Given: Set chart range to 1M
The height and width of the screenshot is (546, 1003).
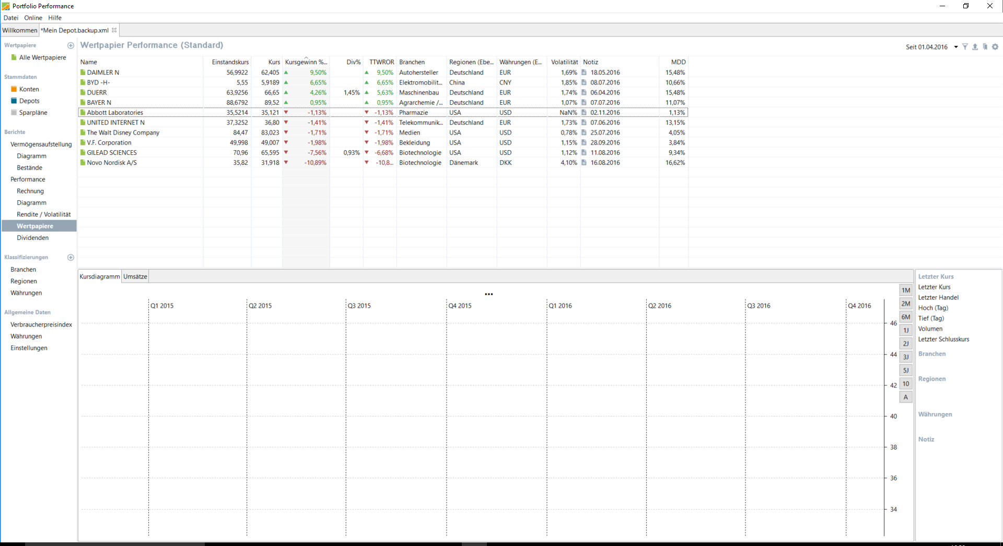Looking at the screenshot, I should point(906,290).
